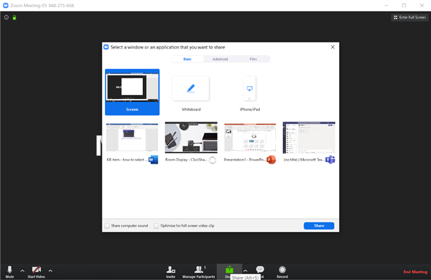This screenshot has height=280, width=431.
Task: Enable Share computer sound checkbox
Action: coord(107,226)
